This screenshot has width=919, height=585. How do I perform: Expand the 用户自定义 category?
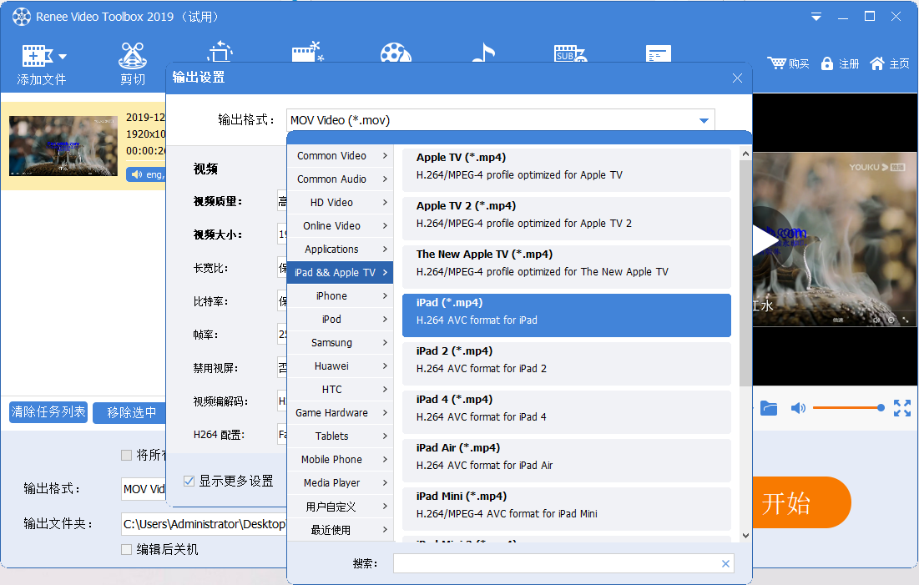click(340, 507)
